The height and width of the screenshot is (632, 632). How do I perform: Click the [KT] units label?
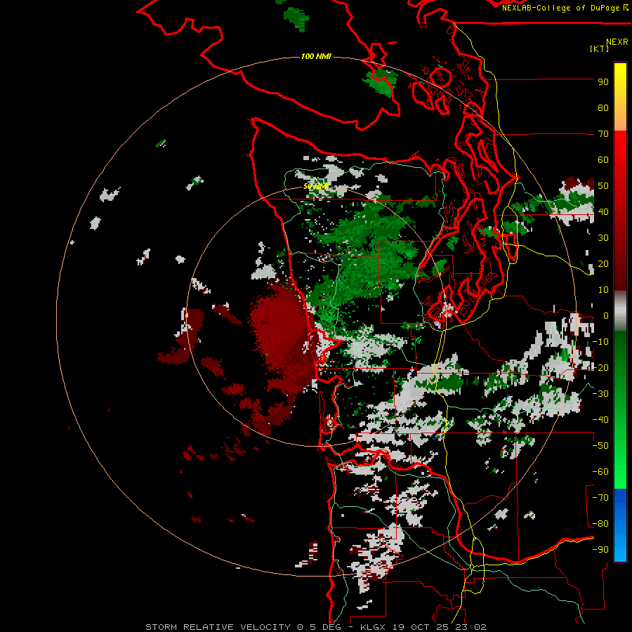click(599, 48)
